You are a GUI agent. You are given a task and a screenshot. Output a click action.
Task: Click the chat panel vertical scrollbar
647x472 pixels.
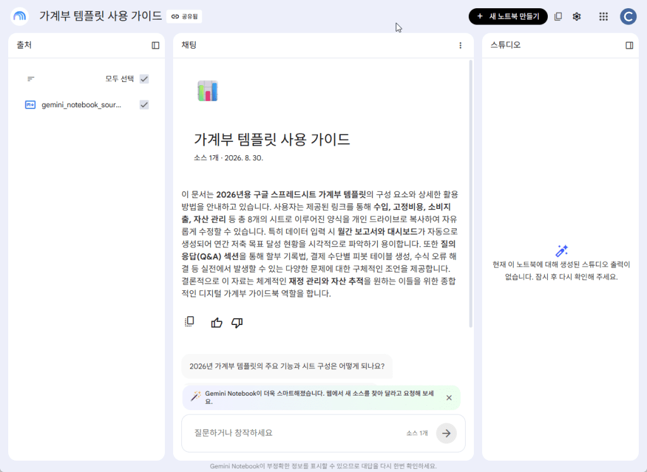click(471, 194)
